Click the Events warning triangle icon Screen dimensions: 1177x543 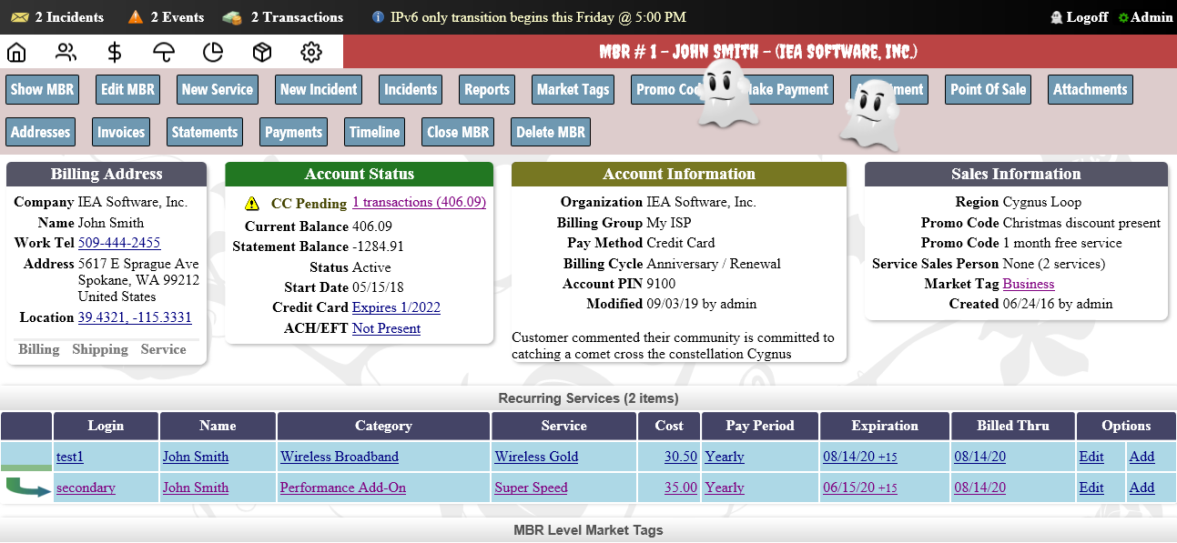tap(136, 17)
